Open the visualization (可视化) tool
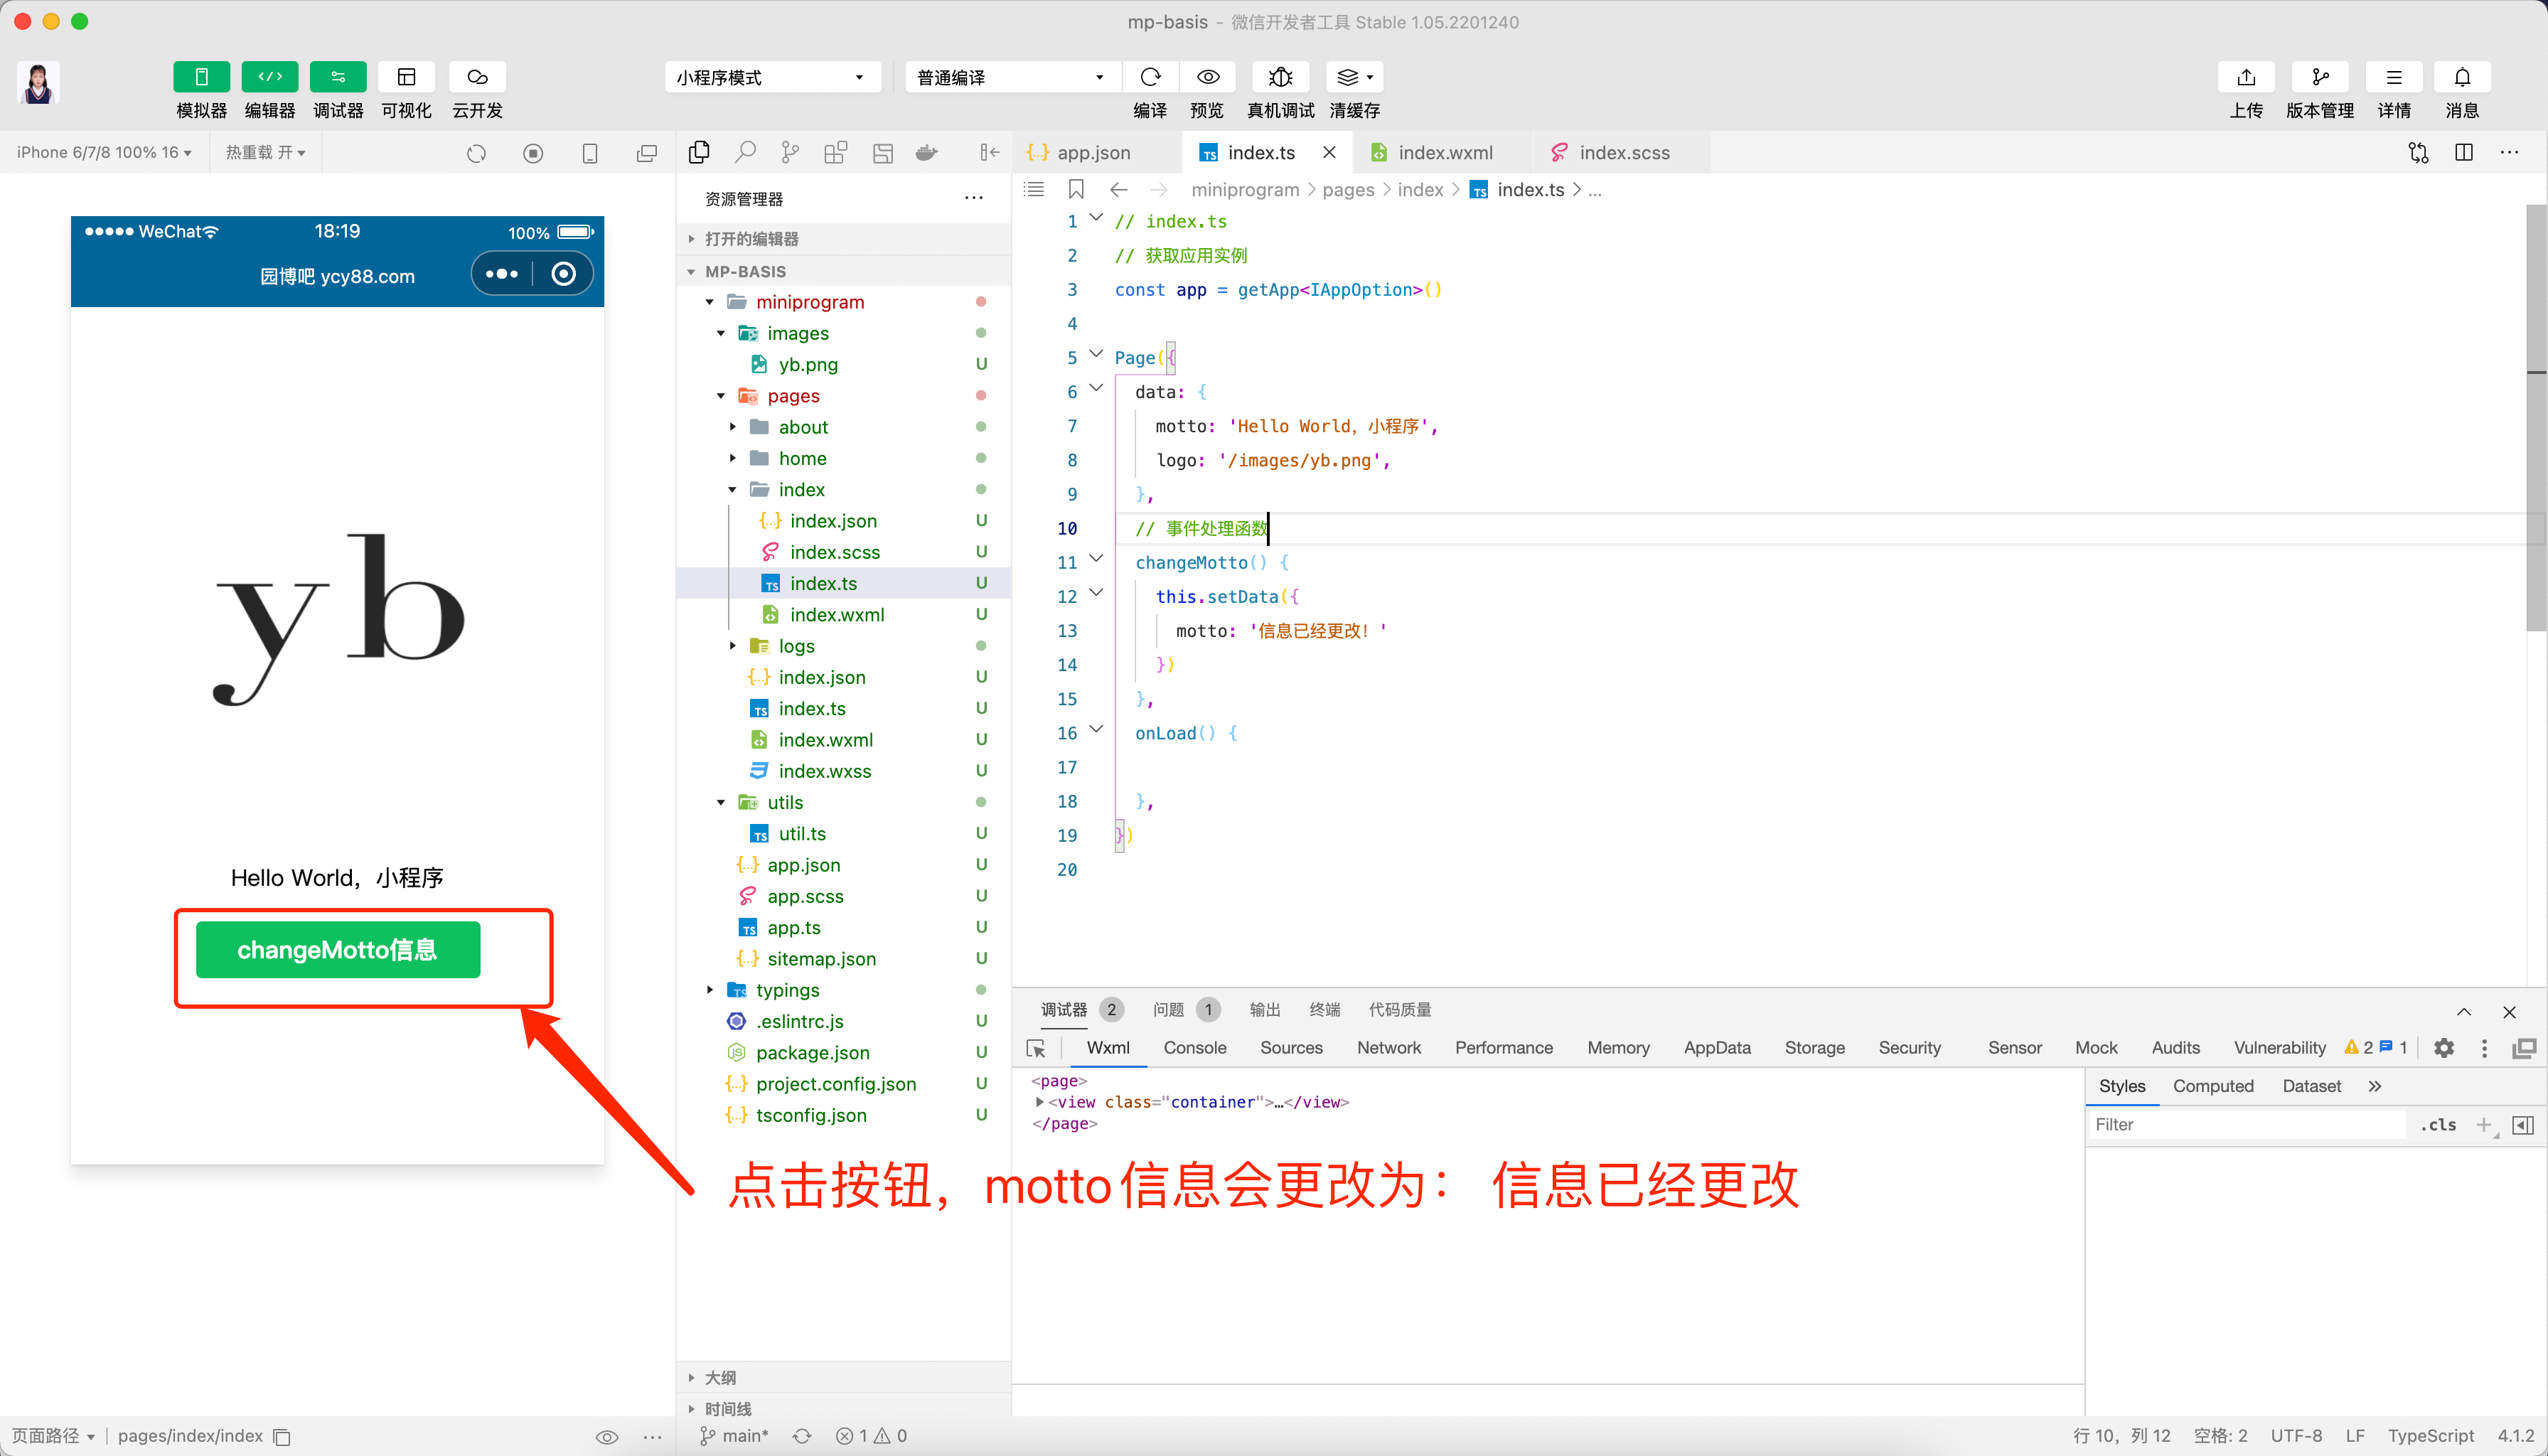Image resolution: width=2548 pixels, height=1456 pixels. tap(406, 77)
